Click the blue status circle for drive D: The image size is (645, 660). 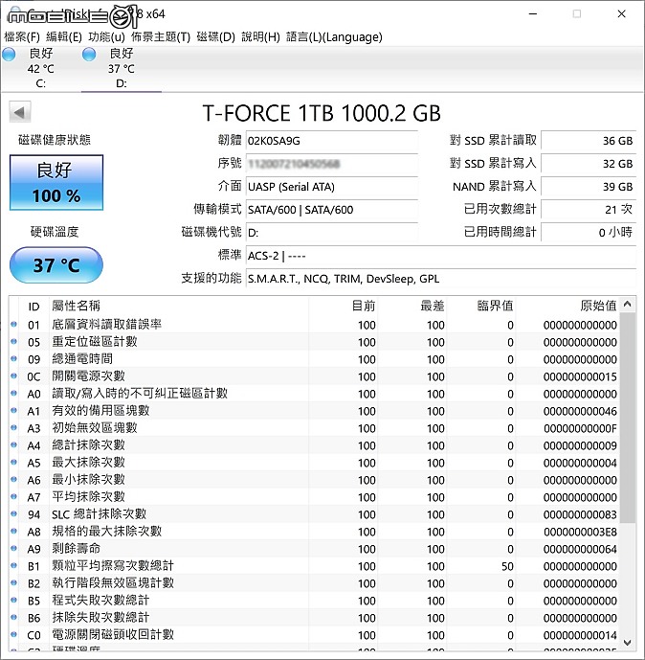click(x=89, y=54)
